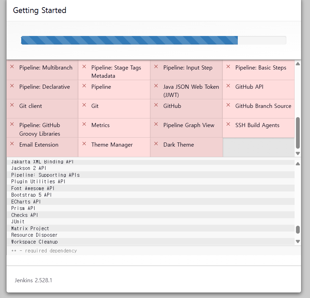The height and width of the screenshot is (298, 310).
Task: Click the scroll-up arrow of the plugin grid
Action: [x=298, y=64]
